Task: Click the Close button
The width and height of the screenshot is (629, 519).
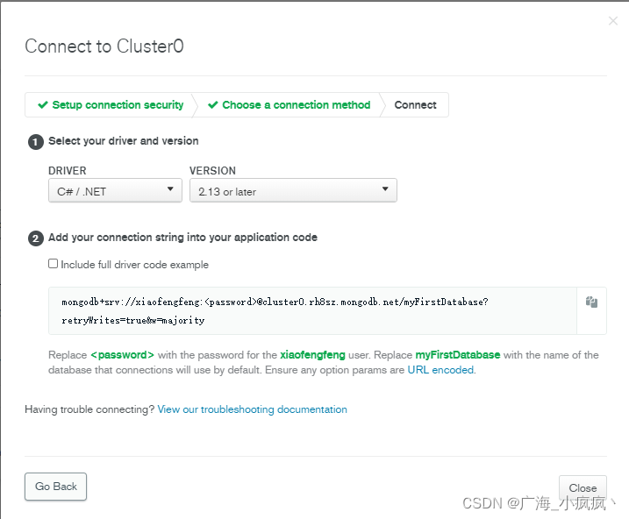Action: (583, 488)
